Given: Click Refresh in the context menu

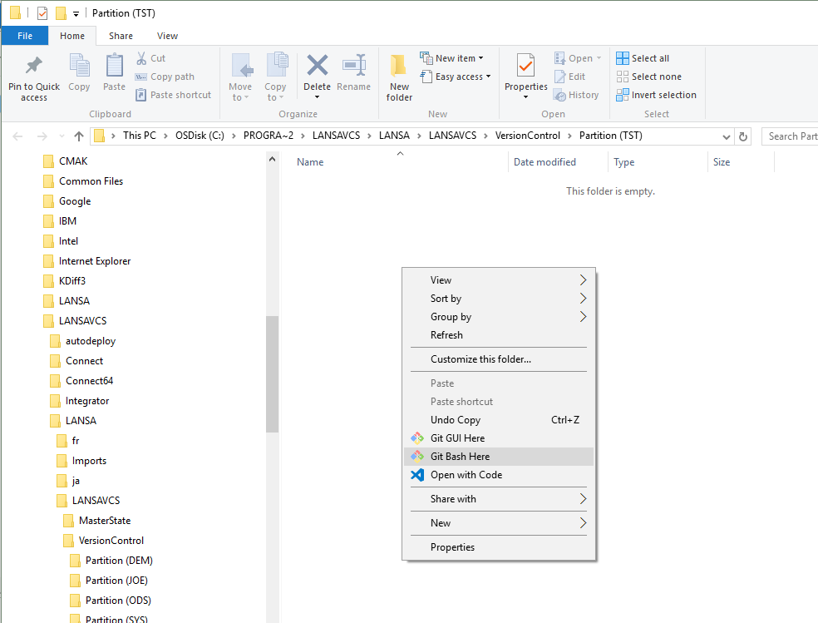Looking at the screenshot, I should coord(446,335).
